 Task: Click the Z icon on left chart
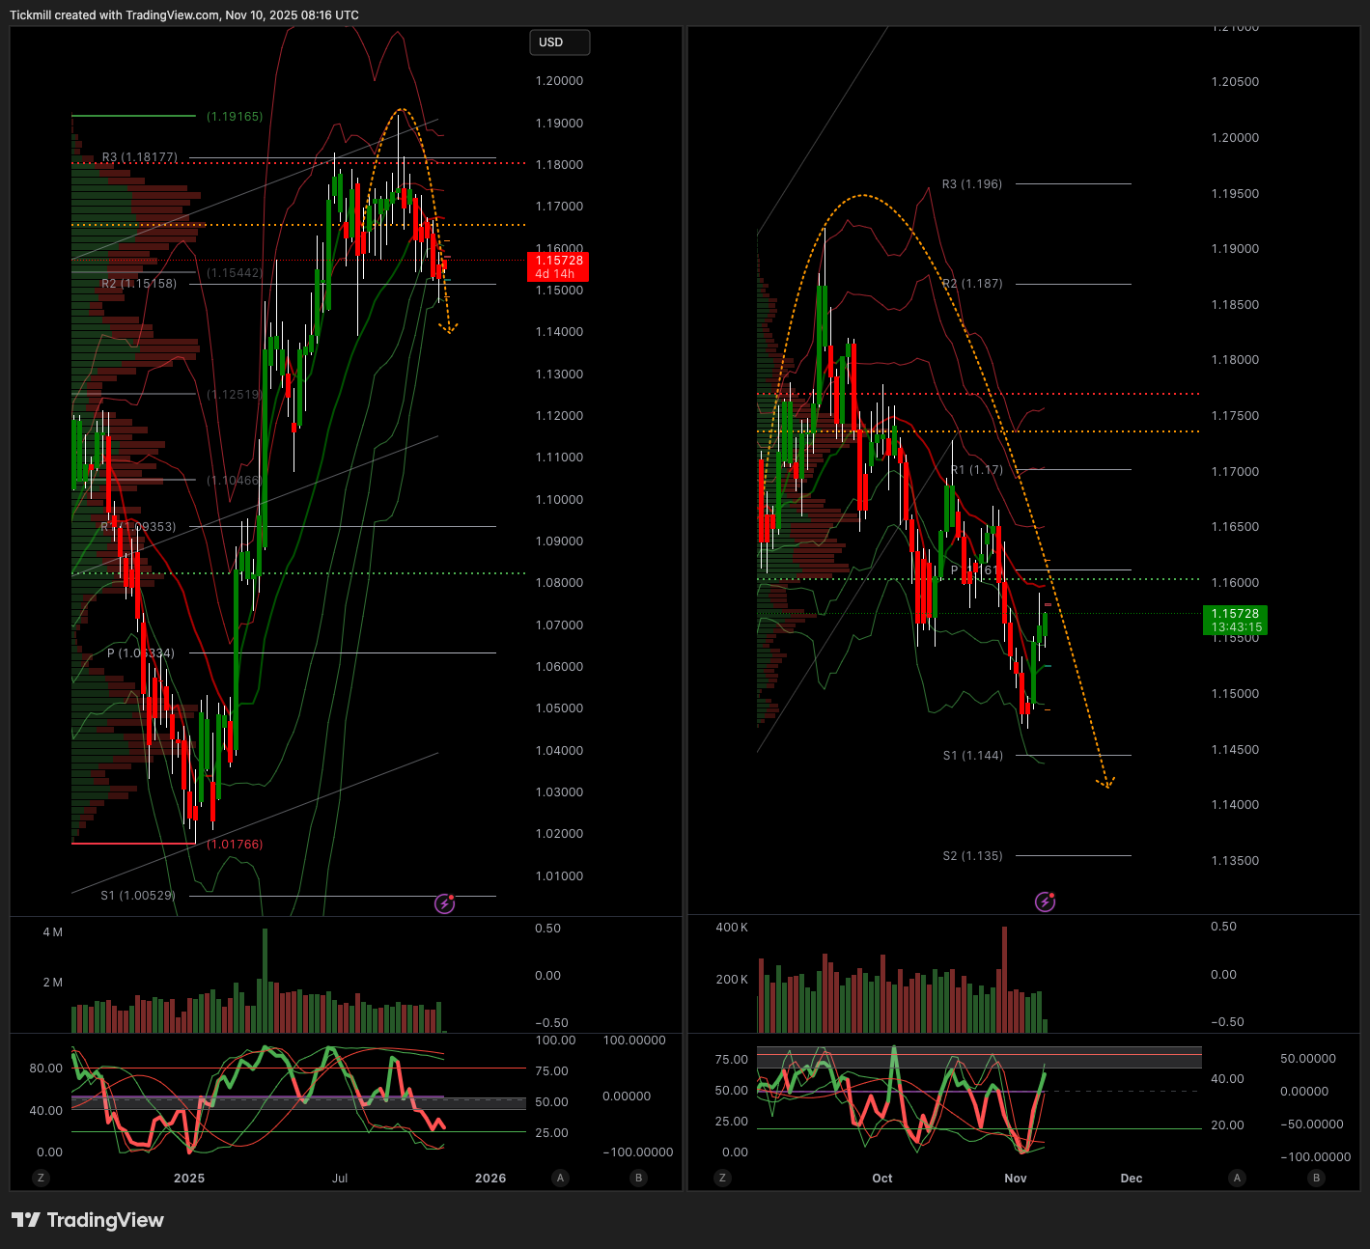[x=41, y=1178]
